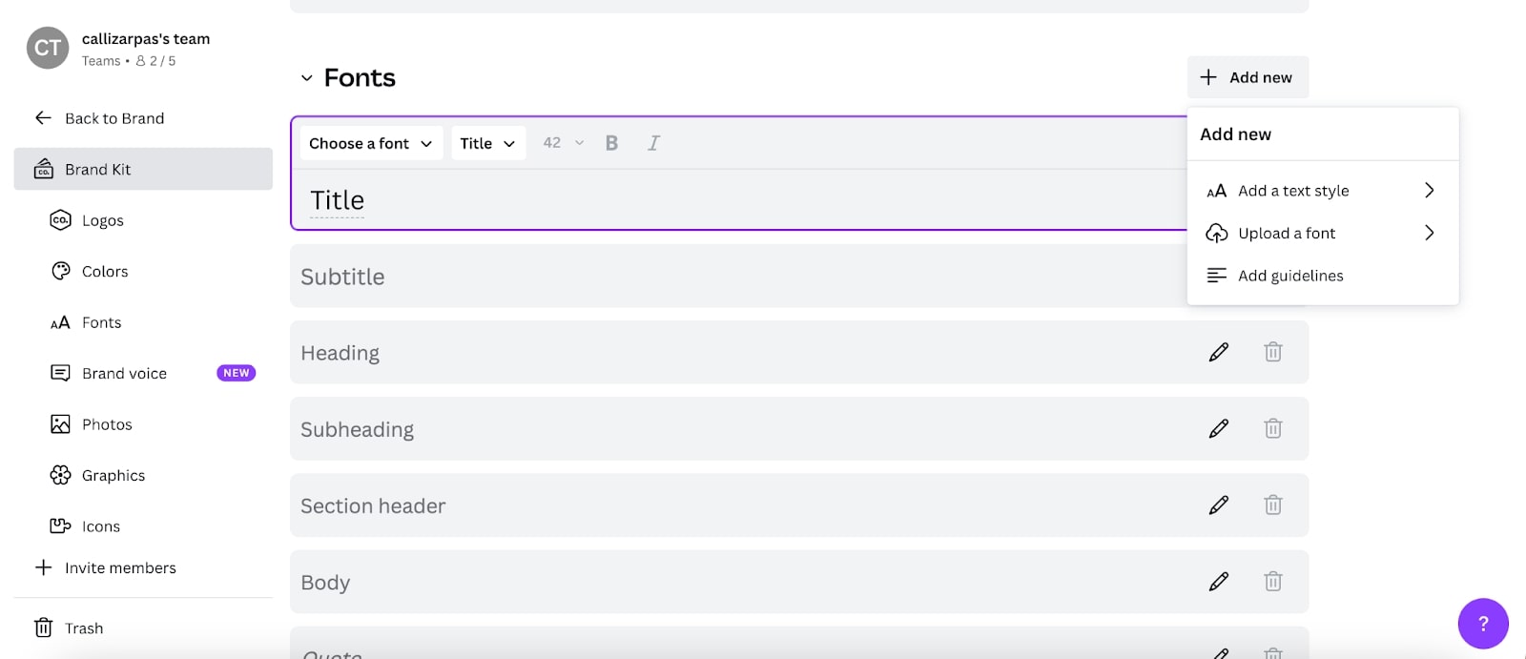Open the Choose a font dropdown
The image size is (1526, 659).
pyautogui.click(x=370, y=143)
